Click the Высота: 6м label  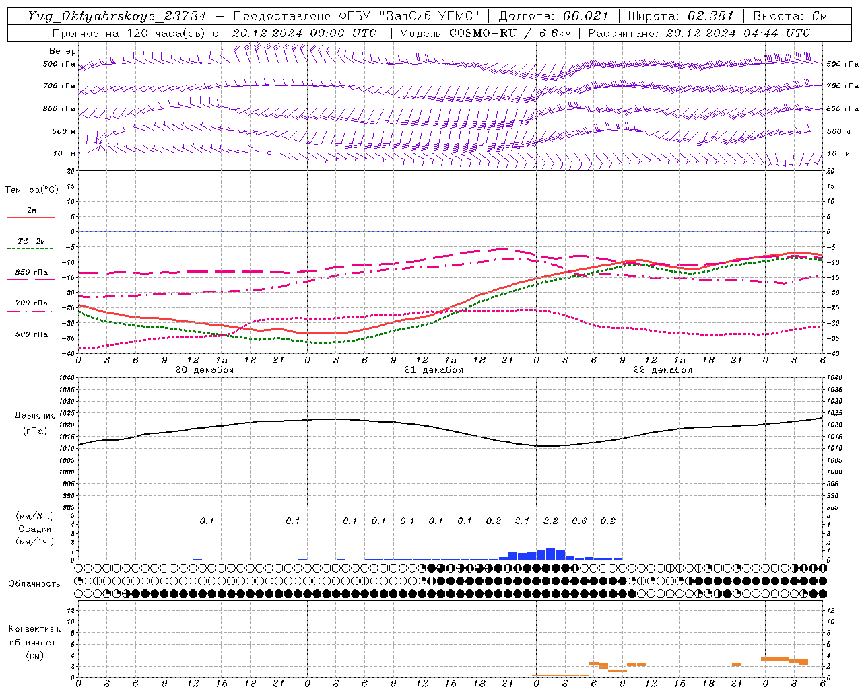pos(790,16)
